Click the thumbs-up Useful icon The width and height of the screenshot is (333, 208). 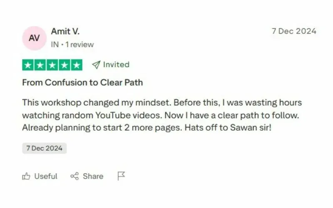[26, 176]
